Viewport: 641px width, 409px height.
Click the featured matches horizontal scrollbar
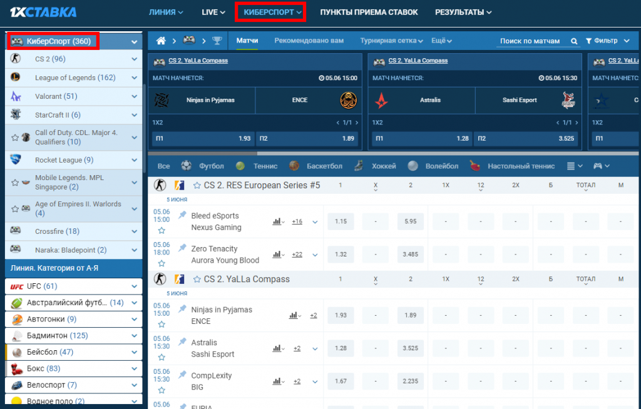tap(203, 154)
